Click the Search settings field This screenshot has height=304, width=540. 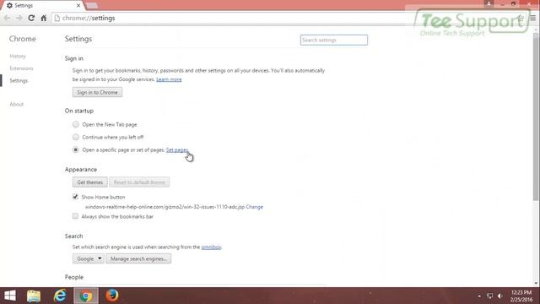pos(334,40)
